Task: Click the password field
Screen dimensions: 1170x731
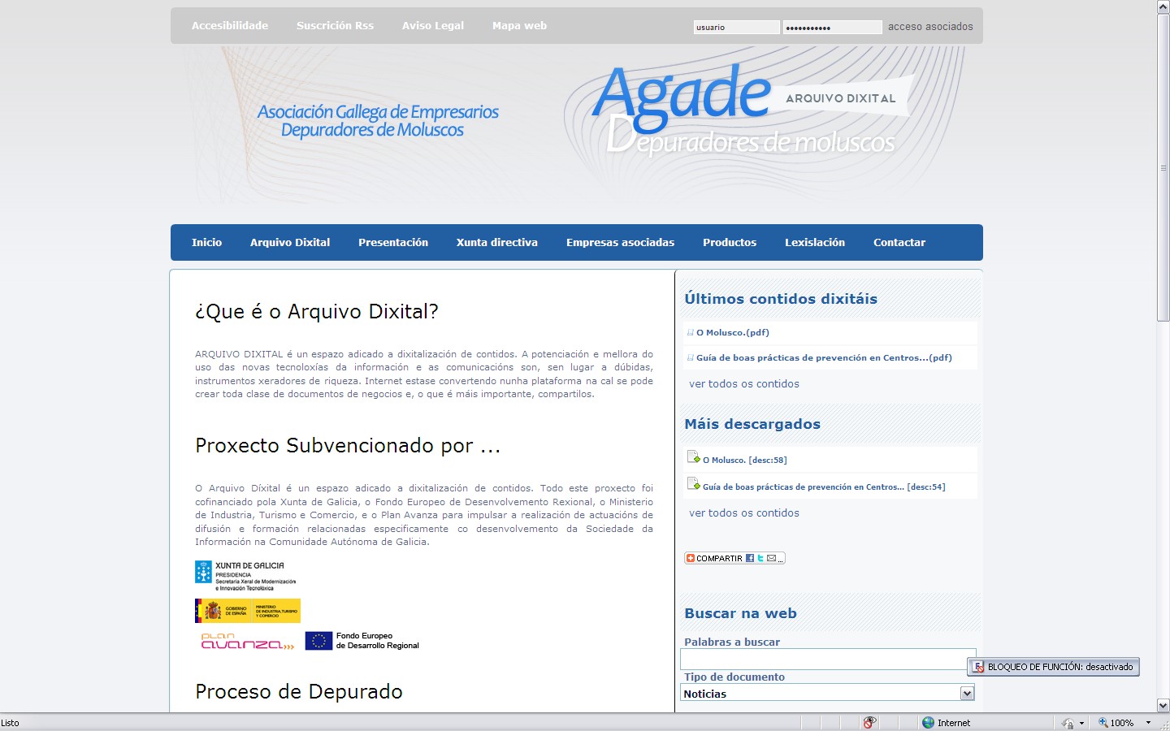Action: (x=832, y=27)
